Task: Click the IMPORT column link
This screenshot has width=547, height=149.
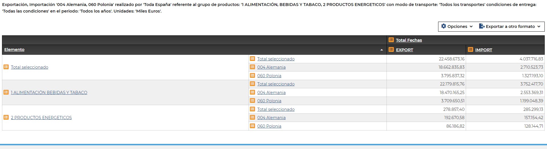Action: (484, 50)
